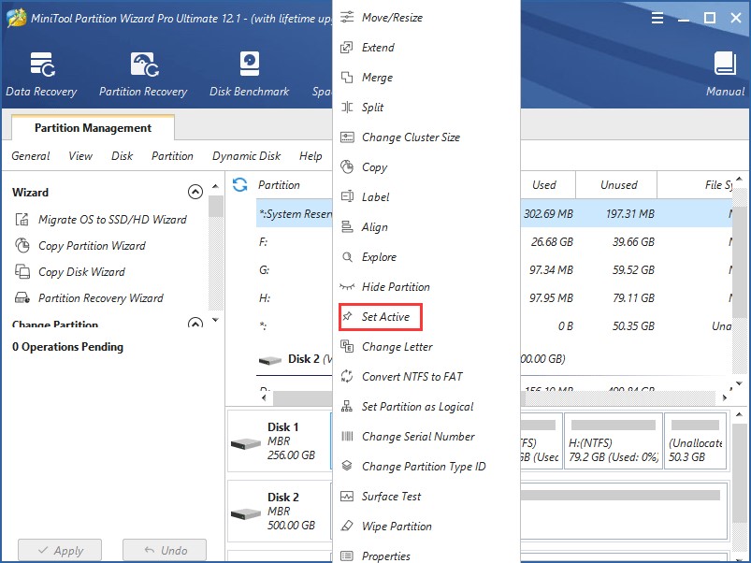
Task: Choose Set Active from context menu
Action: click(385, 317)
